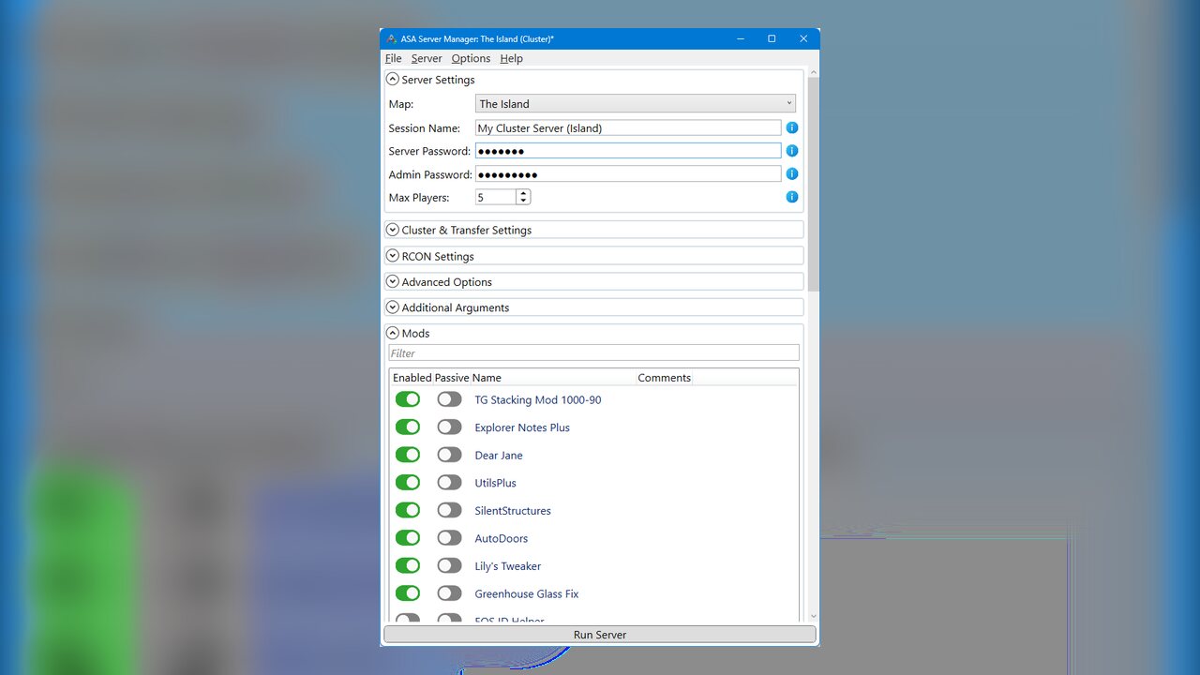Expand the RCON Settings section

pos(393,256)
